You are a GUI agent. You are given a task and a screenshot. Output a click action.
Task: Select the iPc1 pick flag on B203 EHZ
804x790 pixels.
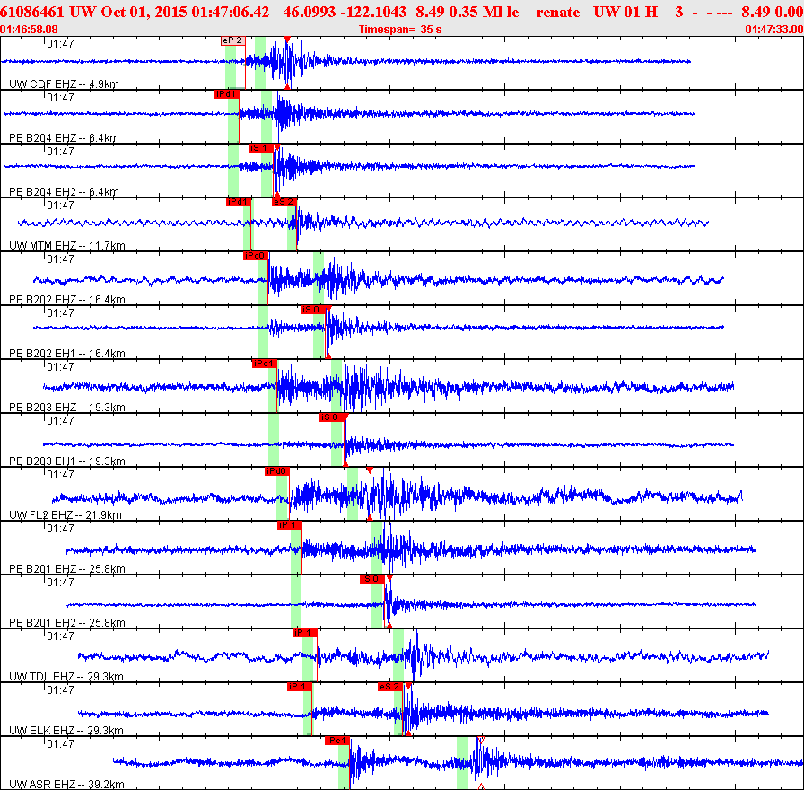(265, 364)
